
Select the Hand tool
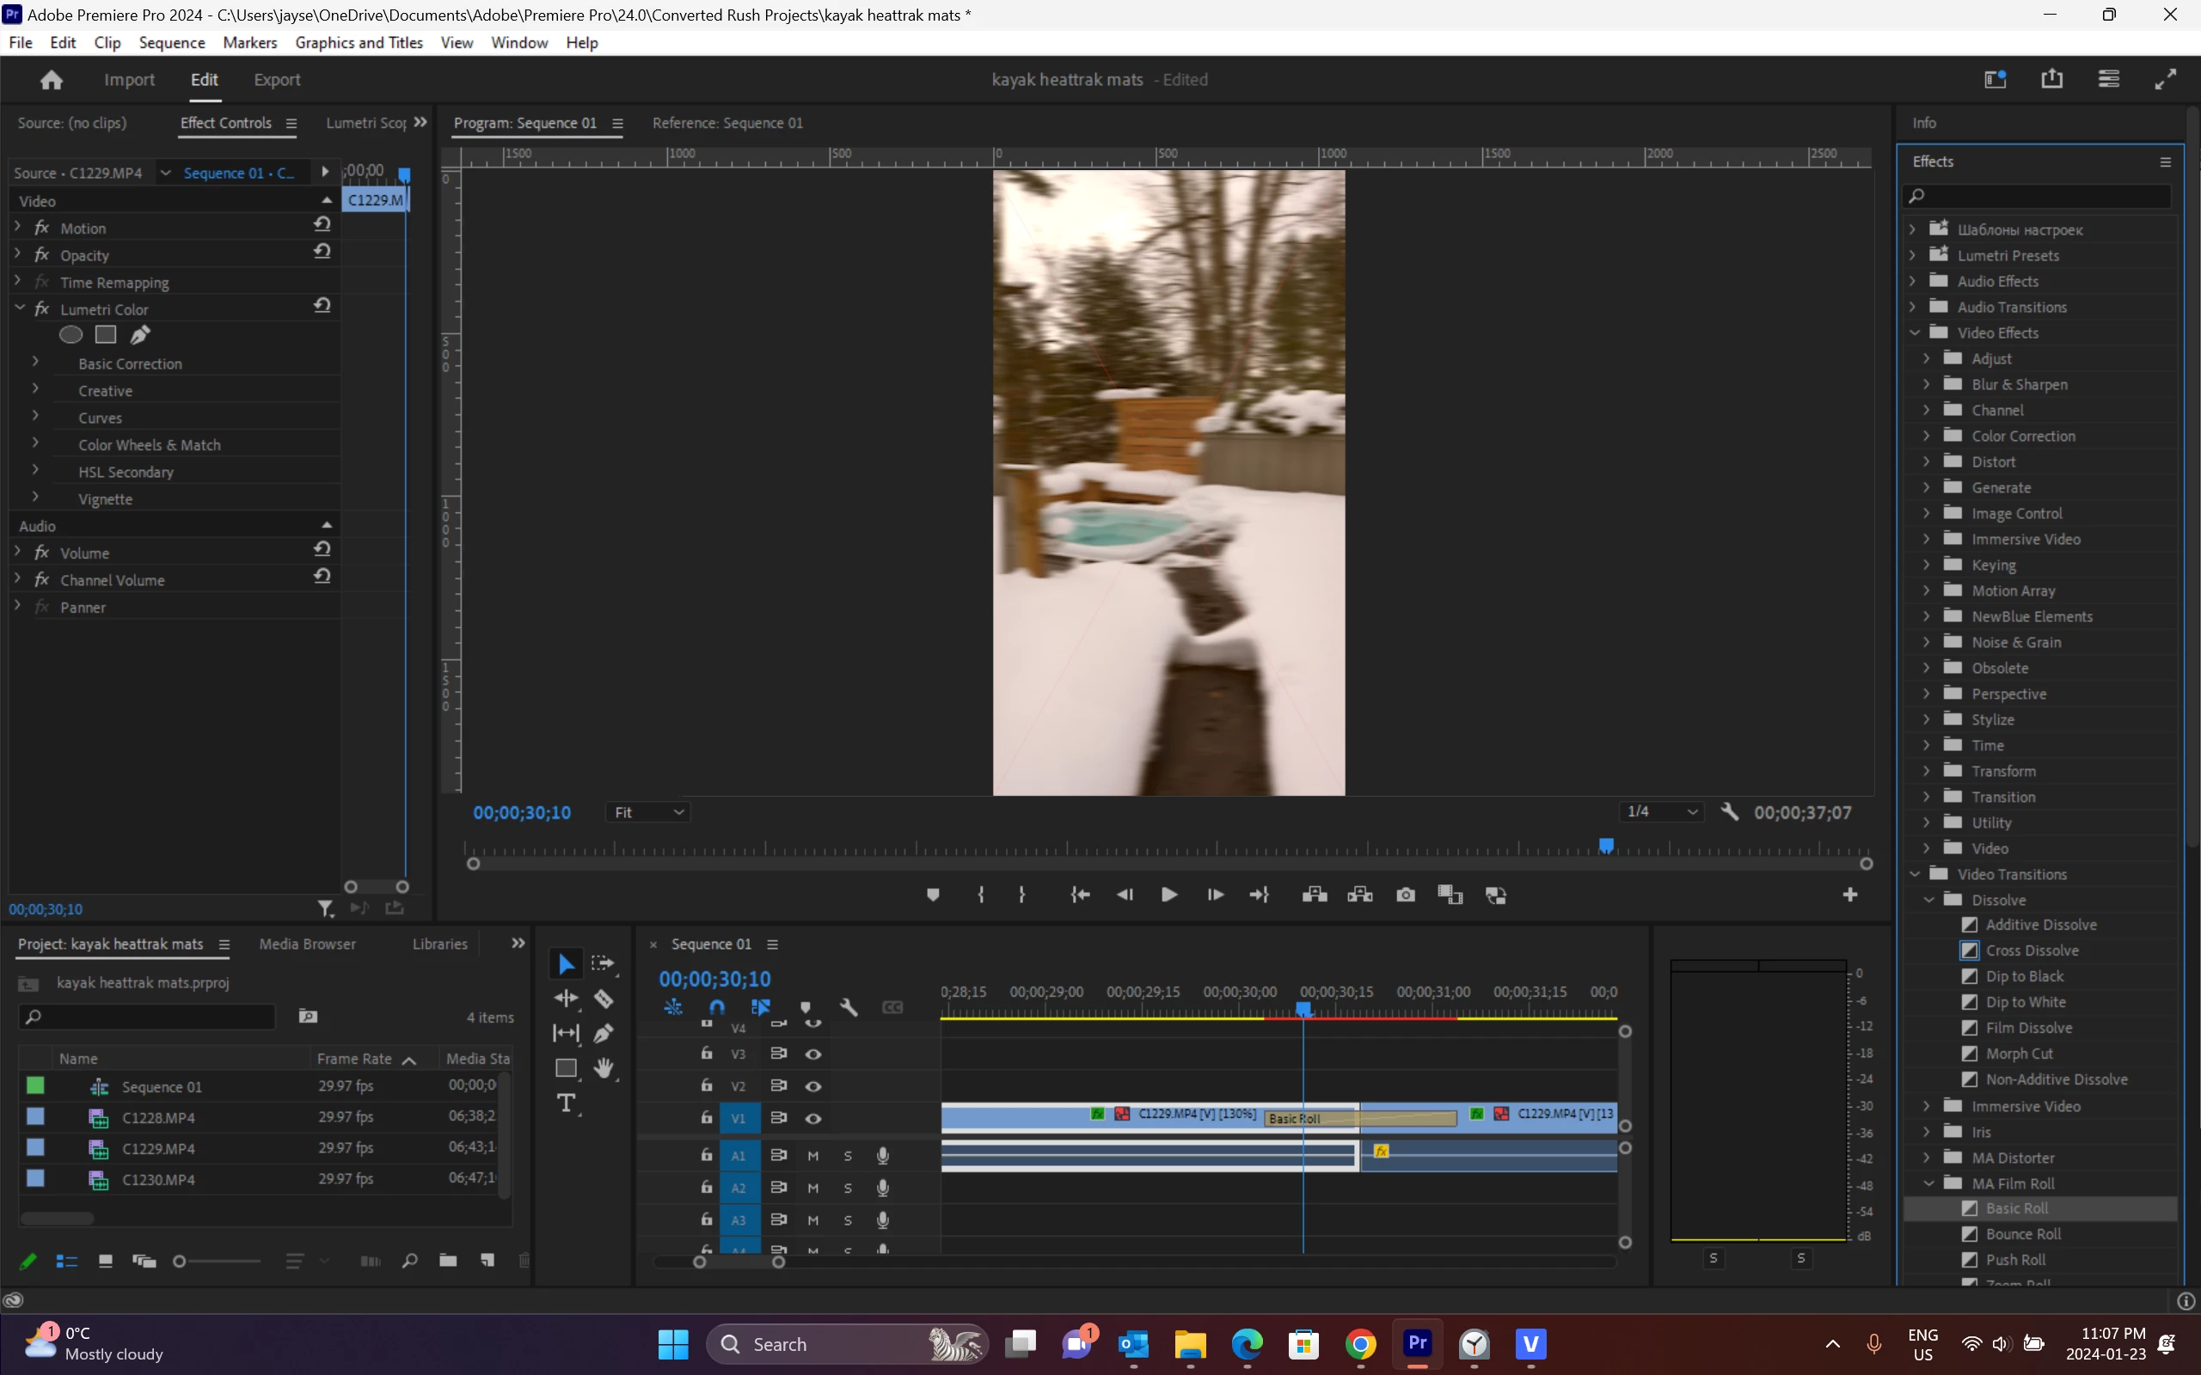(x=604, y=1067)
